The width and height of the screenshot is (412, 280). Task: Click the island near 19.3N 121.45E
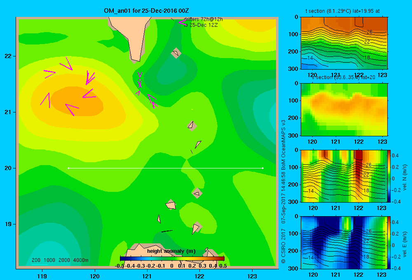171,205
